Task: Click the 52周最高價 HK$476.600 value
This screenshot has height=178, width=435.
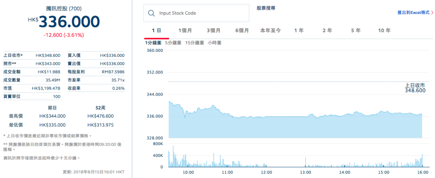Action: (100, 116)
